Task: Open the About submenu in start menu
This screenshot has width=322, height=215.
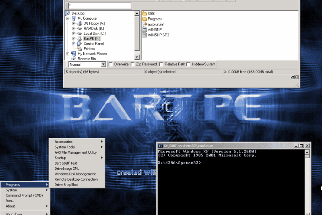Action: click(25, 206)
